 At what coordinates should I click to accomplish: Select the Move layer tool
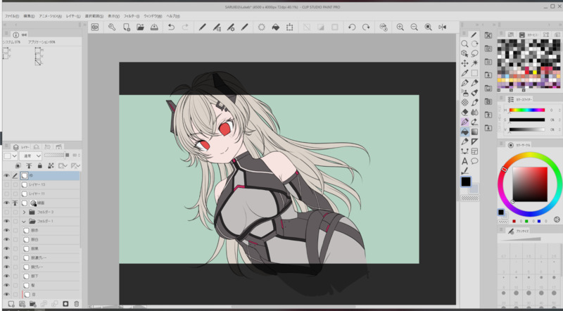tap(464, 63)
